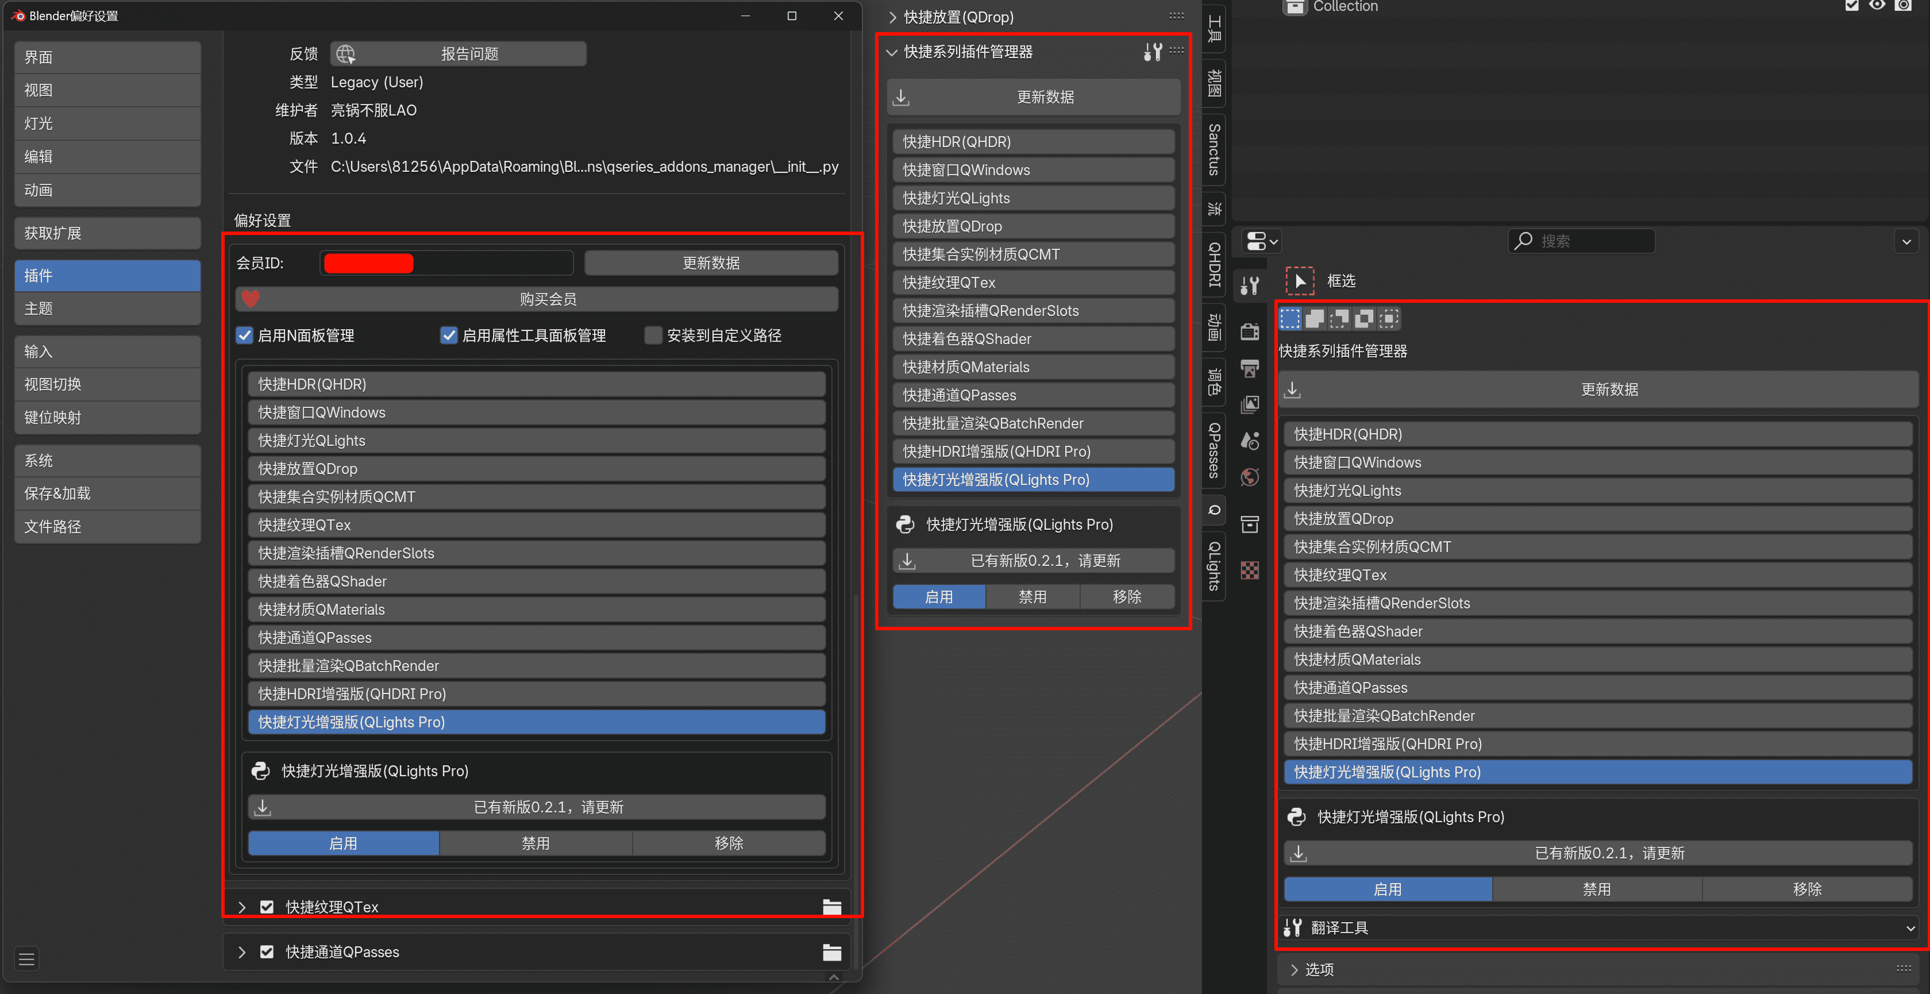Image resolution: width=1930 pixels, height=994 pixels.
Task: Toggle the 启用属性工具面板管理 checkbox
Action: tap(449, 335)
